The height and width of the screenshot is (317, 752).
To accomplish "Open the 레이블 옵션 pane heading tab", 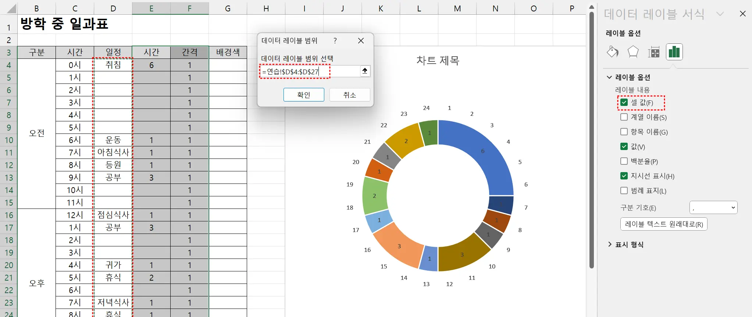I will pyautogui.click(x=623, y=33).
